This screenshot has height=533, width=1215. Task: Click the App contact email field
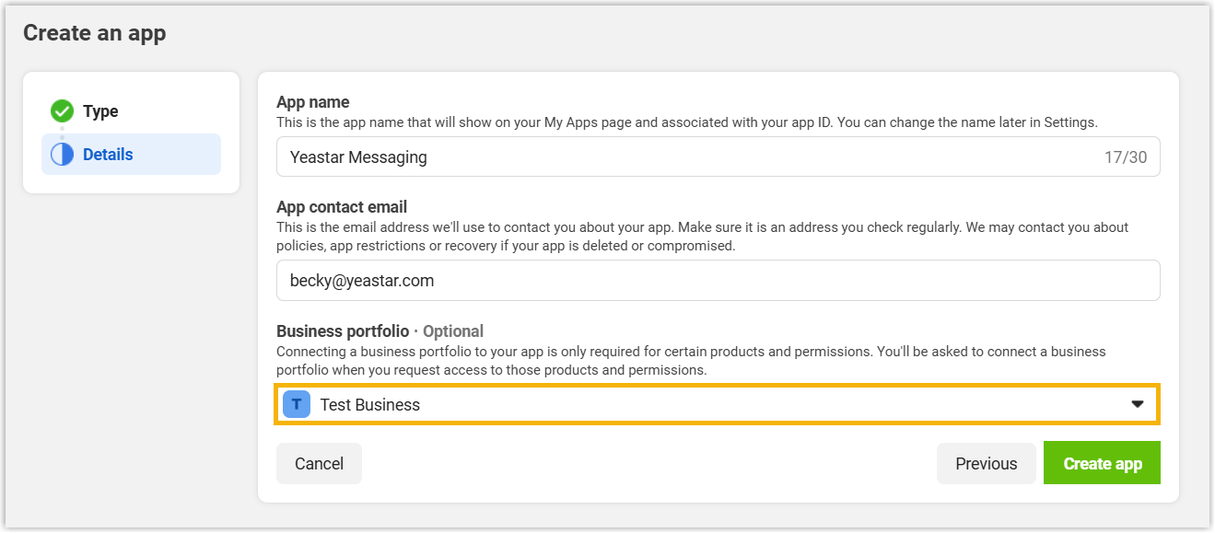click(718, 281)
